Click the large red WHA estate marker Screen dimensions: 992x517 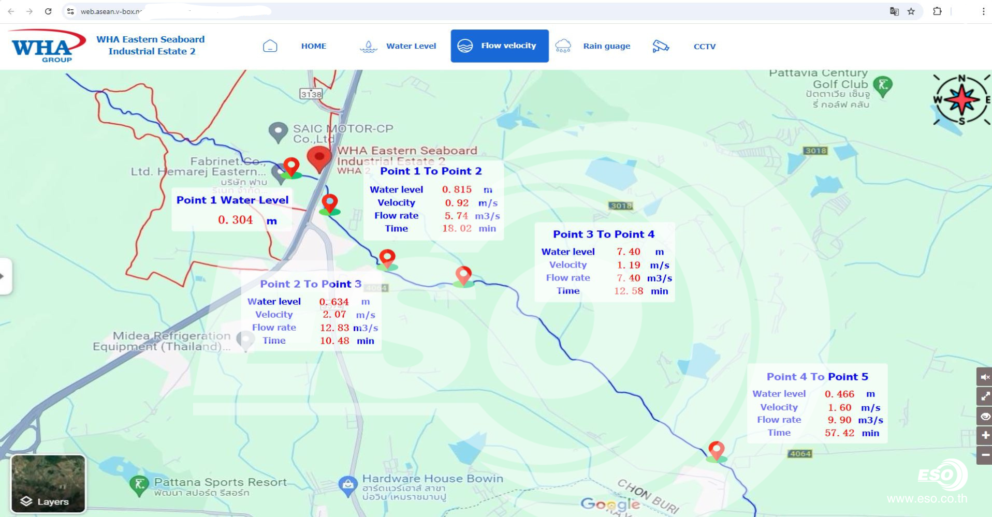[x=319, y=158]
